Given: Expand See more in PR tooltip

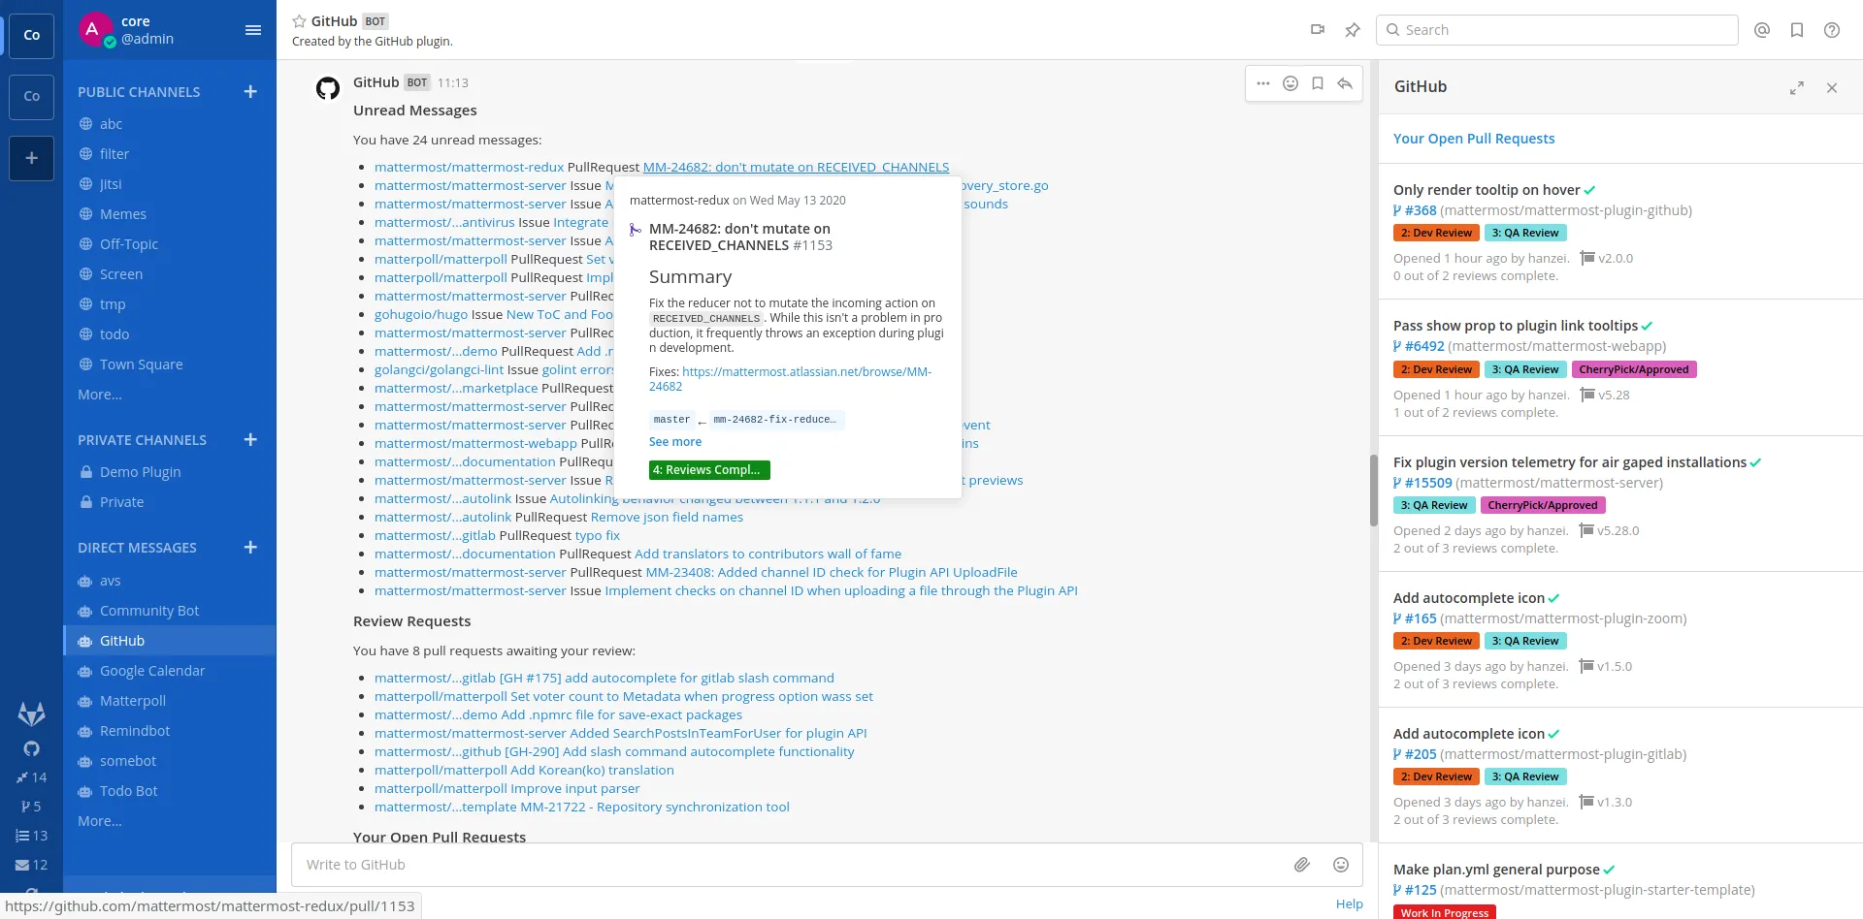Looking at the screenshot, I should coord(675,442).
